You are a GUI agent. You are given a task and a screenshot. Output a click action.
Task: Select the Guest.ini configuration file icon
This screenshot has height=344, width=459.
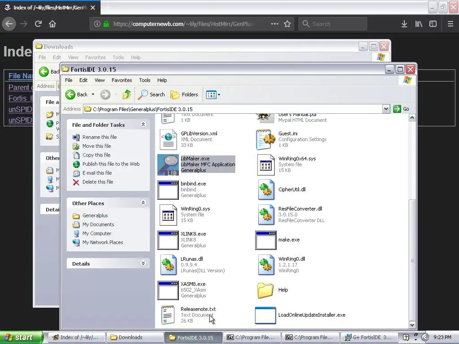[x=266, y=140]
